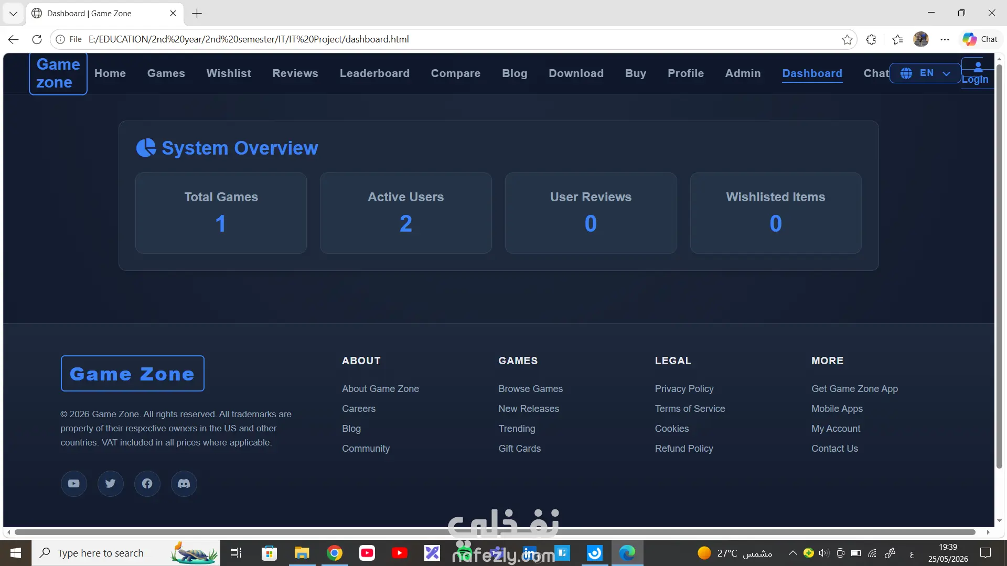Launch Microsoft Store from taskbar

[269, 553]
